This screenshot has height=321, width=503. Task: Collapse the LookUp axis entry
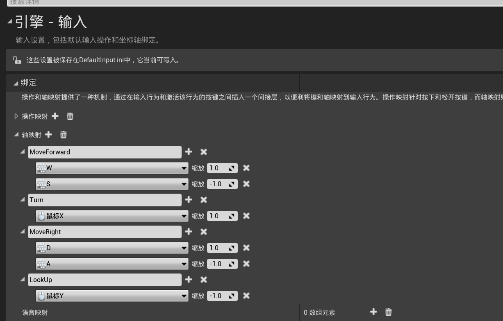pyautogui.click(x=23, y=279)
